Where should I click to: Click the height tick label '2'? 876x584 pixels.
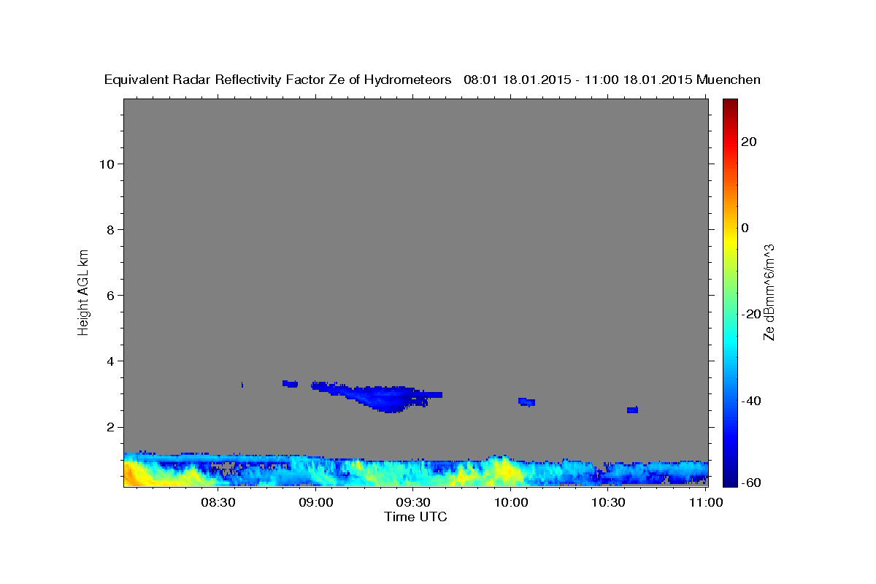coord(109,427)
